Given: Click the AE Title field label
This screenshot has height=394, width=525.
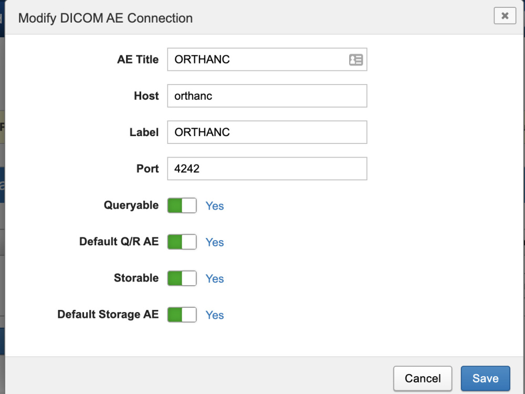Looking at the screenshot, I should click(x=138, y=59).
